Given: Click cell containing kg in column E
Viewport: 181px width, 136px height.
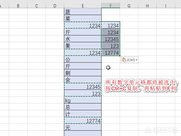Looking at the screenshot, I should pos(83,100).
